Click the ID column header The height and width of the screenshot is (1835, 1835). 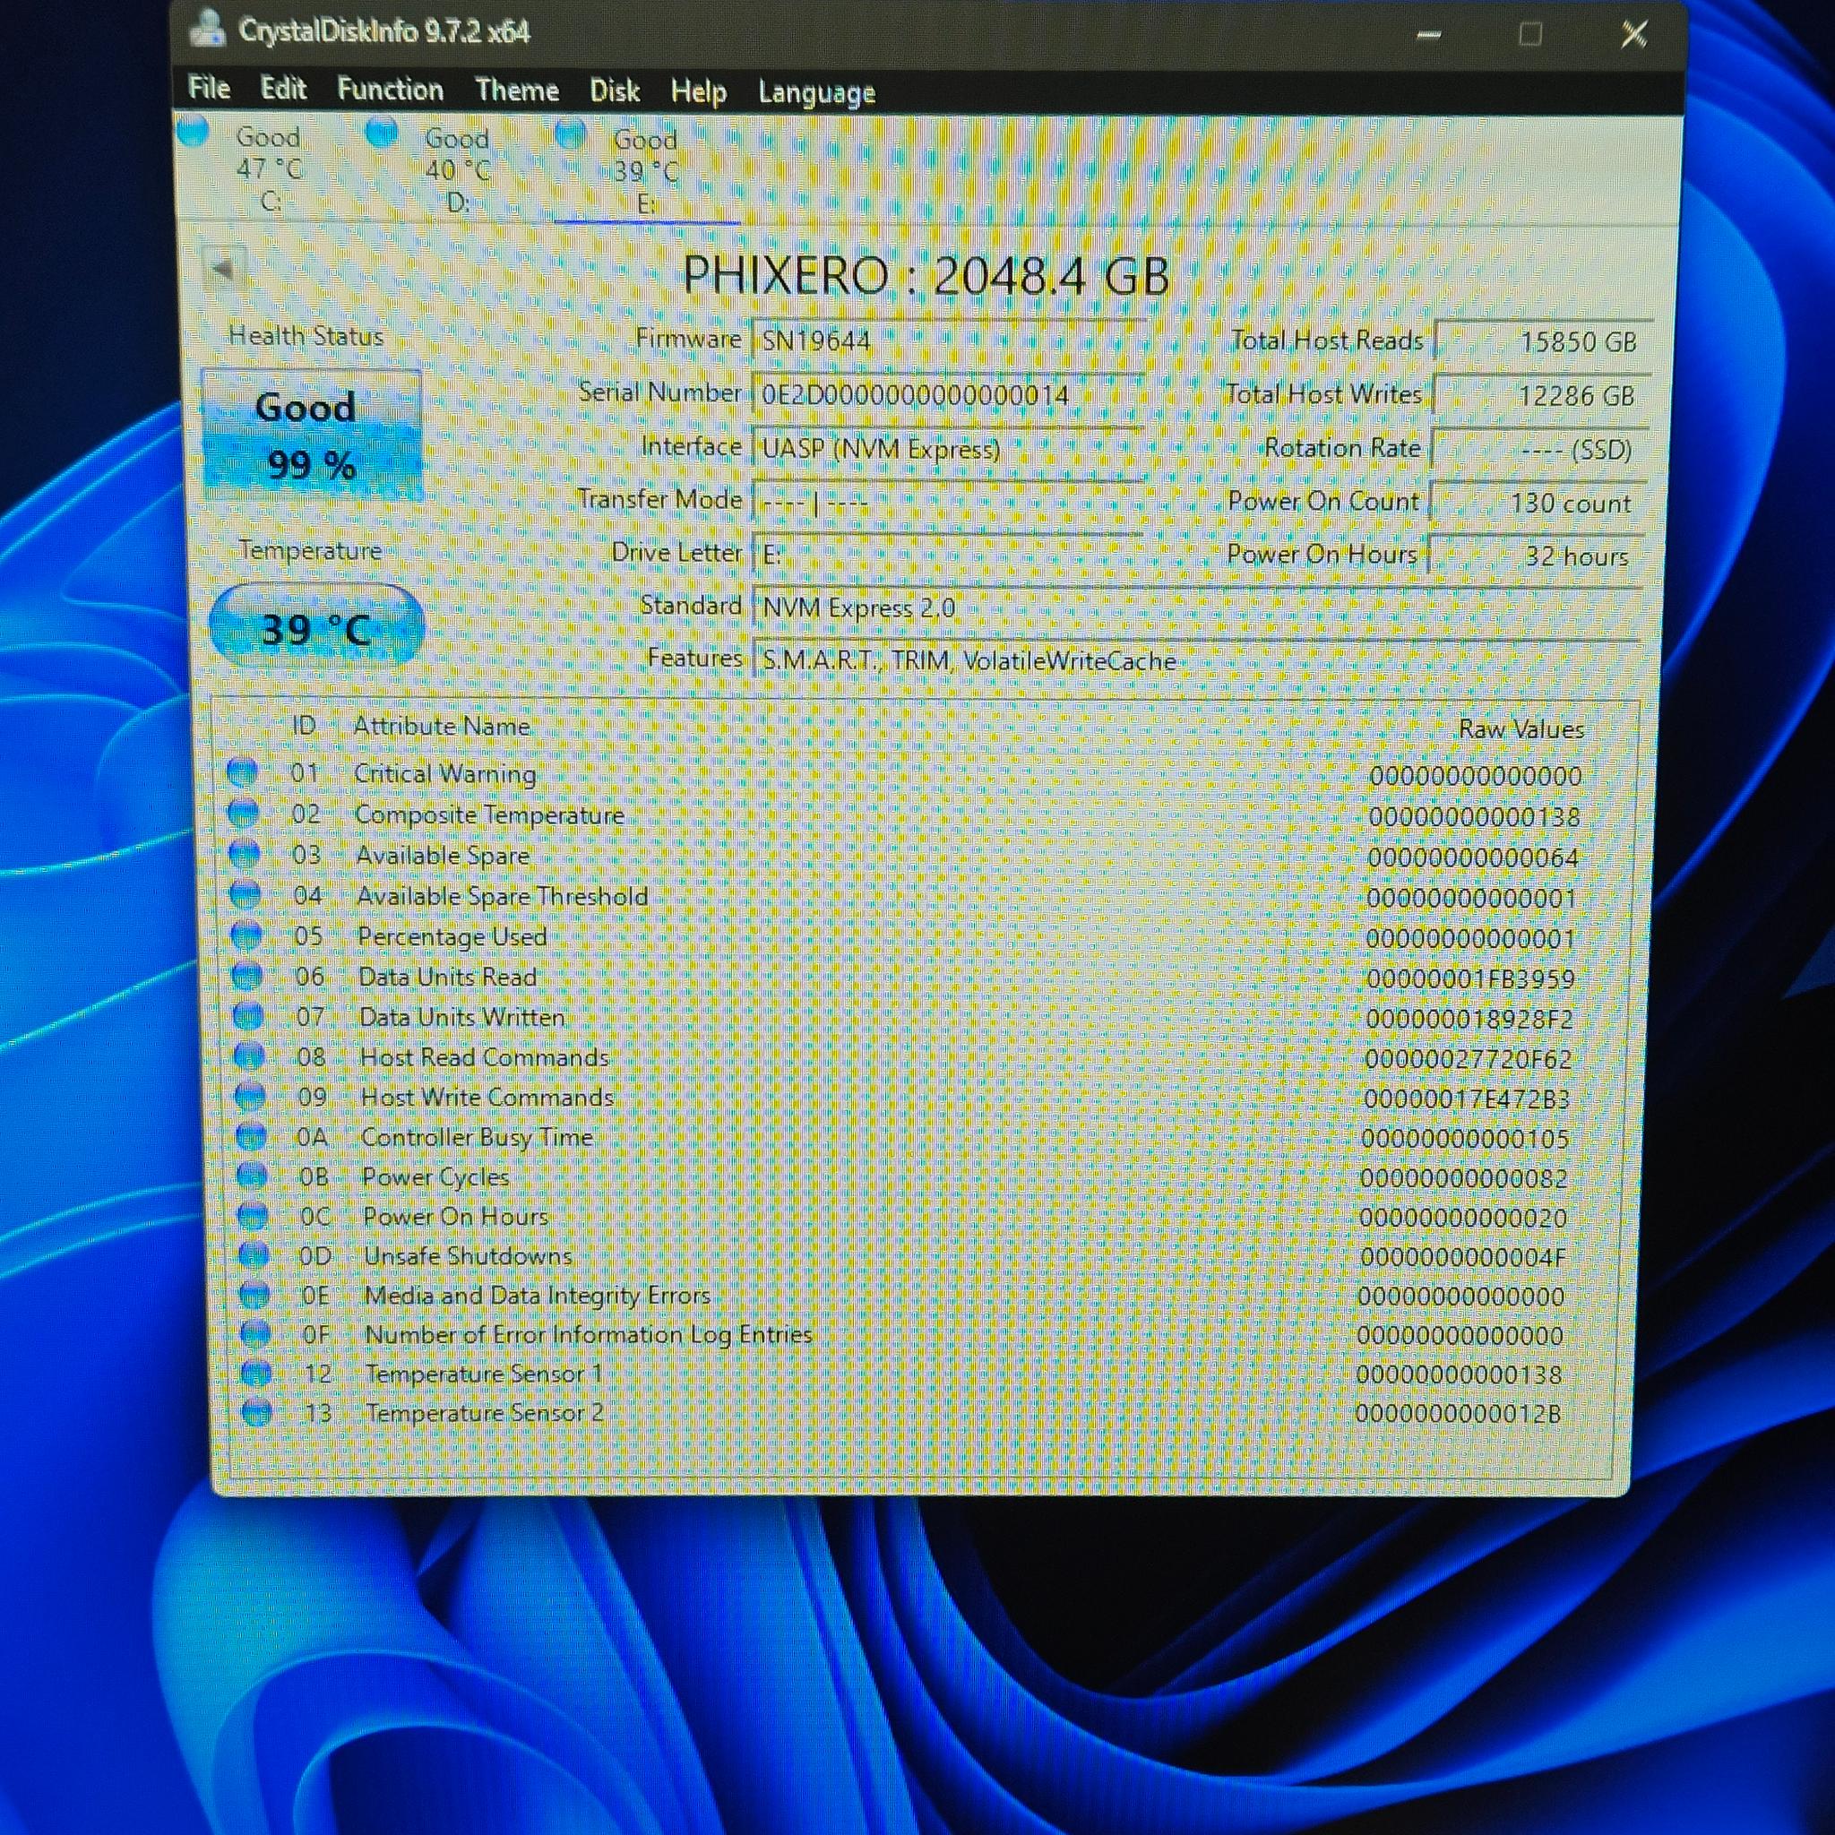click(x=303, y=726)
